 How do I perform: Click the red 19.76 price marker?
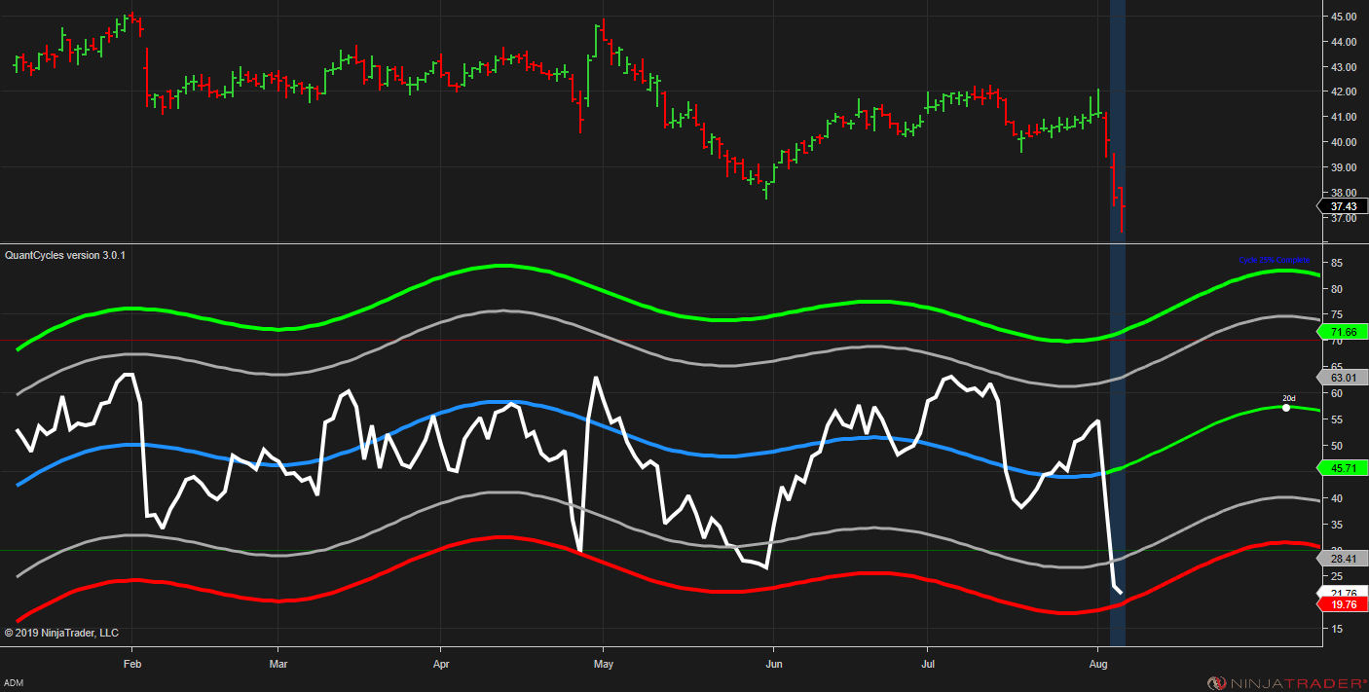click(1344, 604)
